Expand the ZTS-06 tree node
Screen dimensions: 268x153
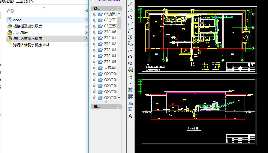pyautogui.click(x=95, y=32)
